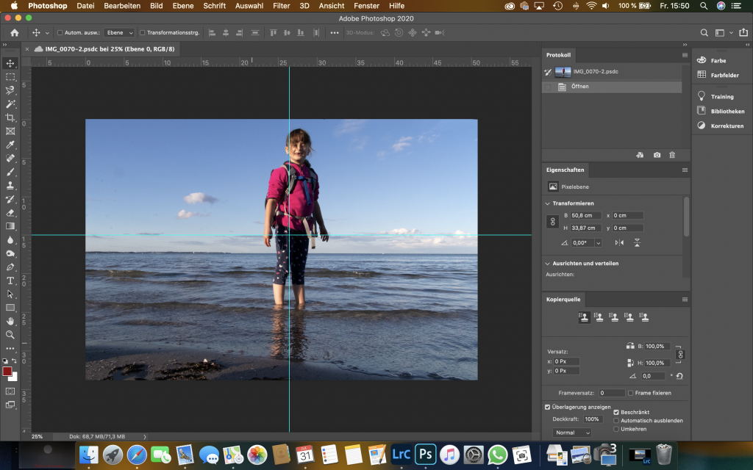Open the Ebene dropdown in options bar
This screenshot has height=470, width=753.
pos(120,33)
